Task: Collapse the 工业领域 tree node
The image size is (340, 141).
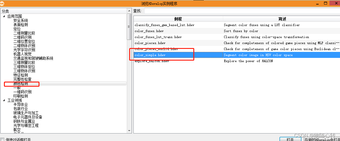Action: (4, 100)
